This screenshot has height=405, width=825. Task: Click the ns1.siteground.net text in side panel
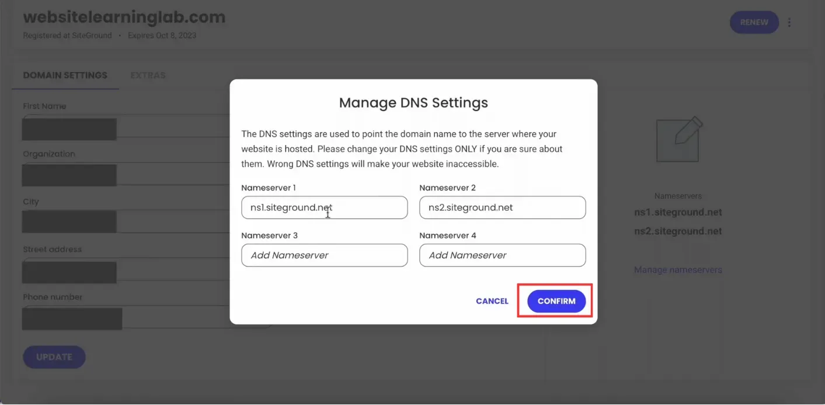(678, 212)
